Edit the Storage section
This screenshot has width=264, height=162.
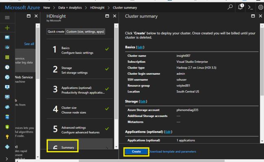143,102
